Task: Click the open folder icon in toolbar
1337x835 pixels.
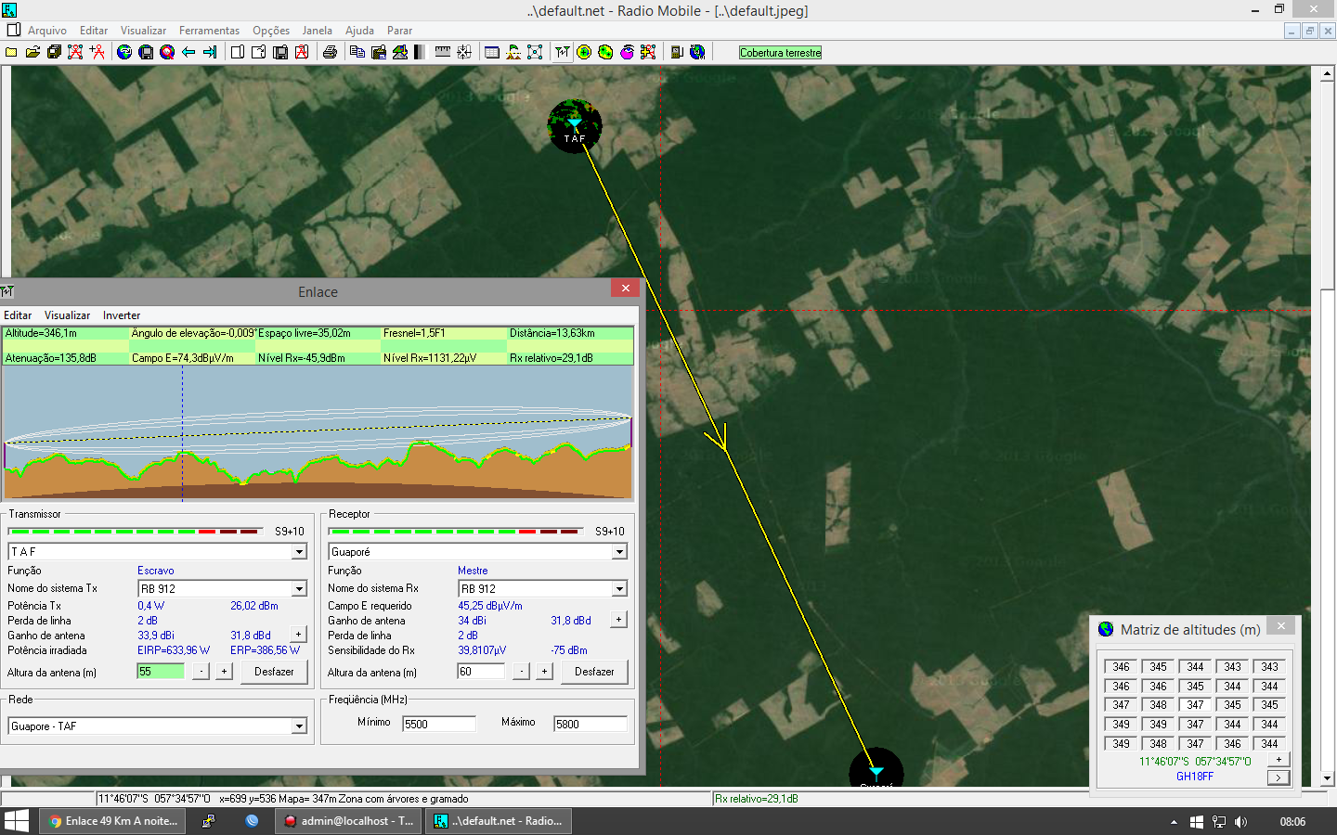Action: click(x=32, y=52)
